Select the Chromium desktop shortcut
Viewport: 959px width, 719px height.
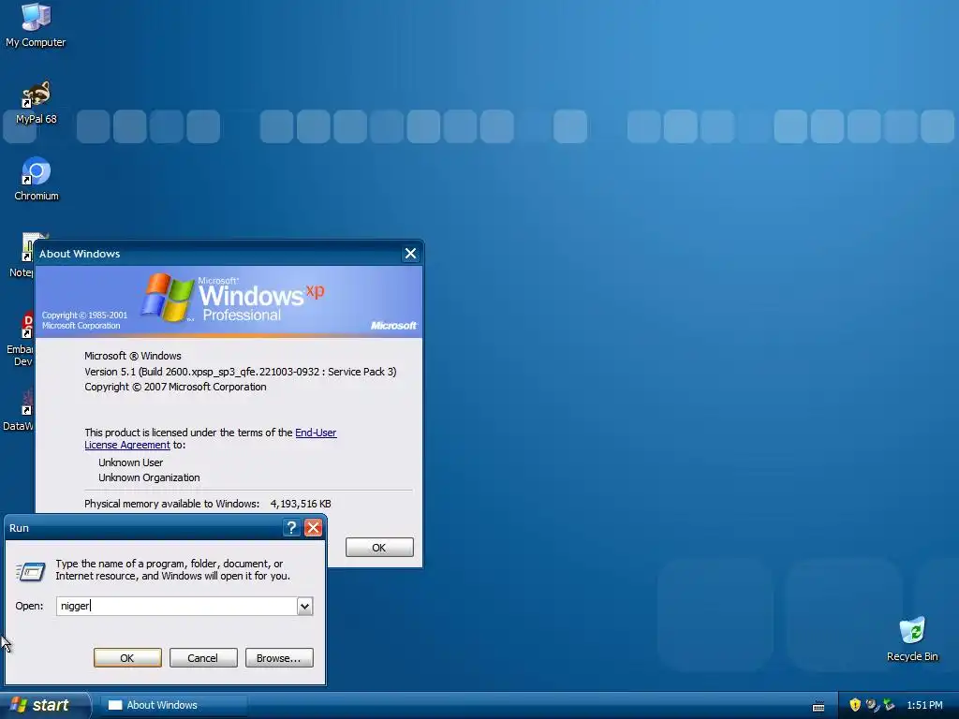coord(37,179)
